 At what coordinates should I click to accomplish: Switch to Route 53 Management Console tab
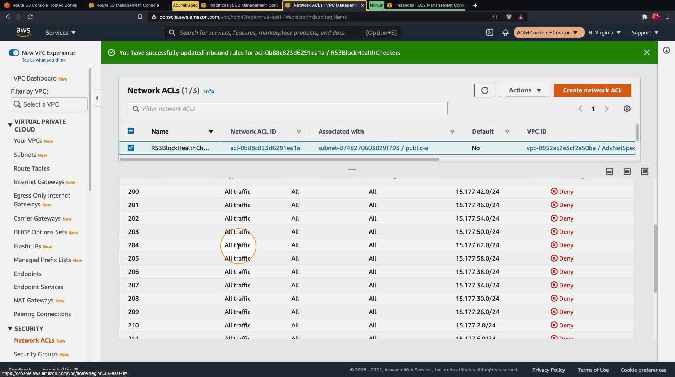pyautogui.click(x=127, y=5)
